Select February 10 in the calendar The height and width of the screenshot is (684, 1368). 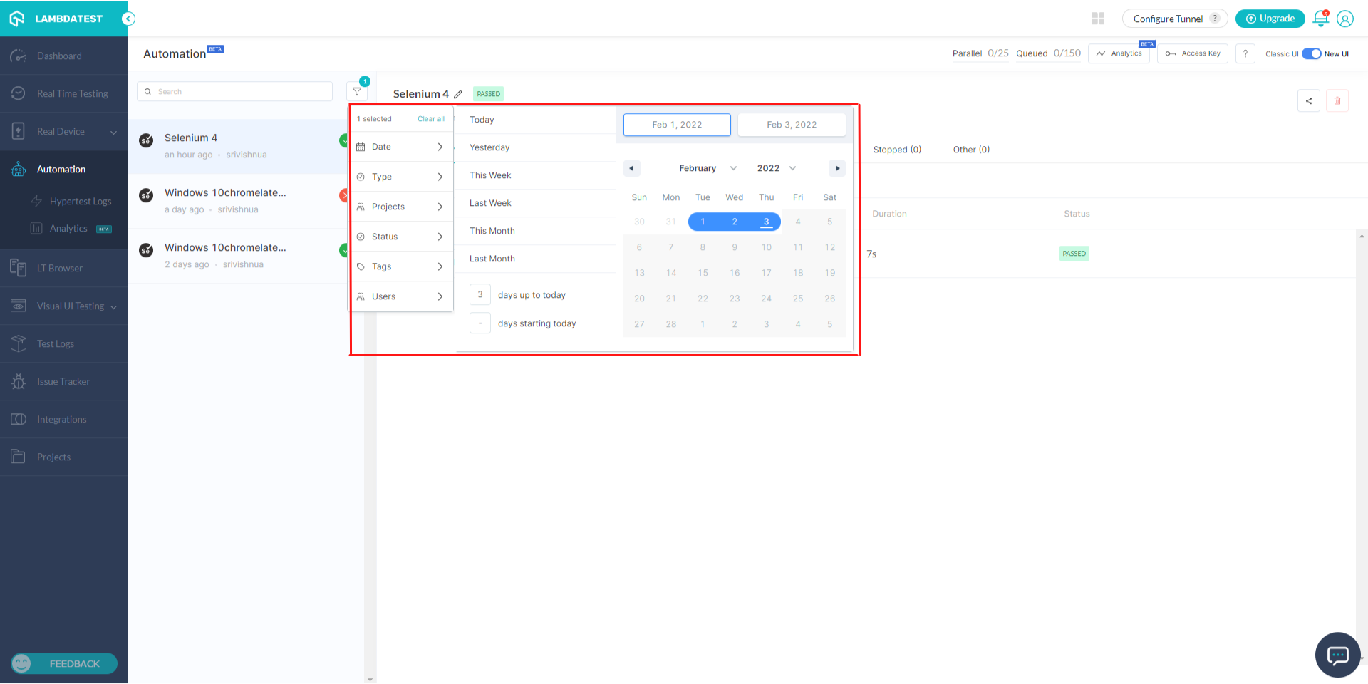[x=766, y=247]
